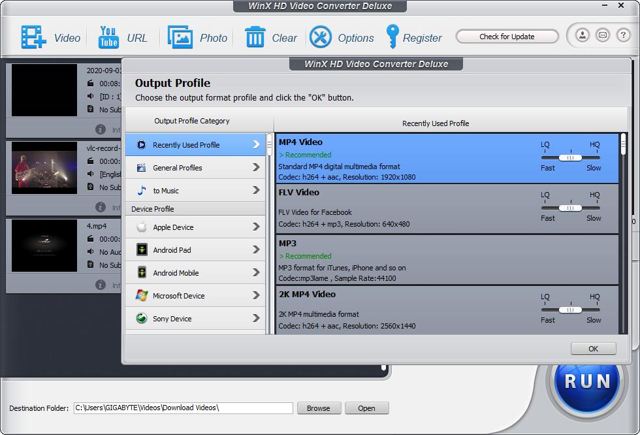Expand Sony Device chevron

(x=256, y=318)
